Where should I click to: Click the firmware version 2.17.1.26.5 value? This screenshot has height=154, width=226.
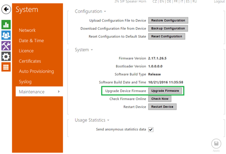pos(157,58)
